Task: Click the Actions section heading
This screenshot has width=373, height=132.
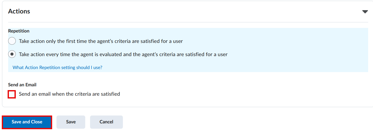Action: [19, 11]
